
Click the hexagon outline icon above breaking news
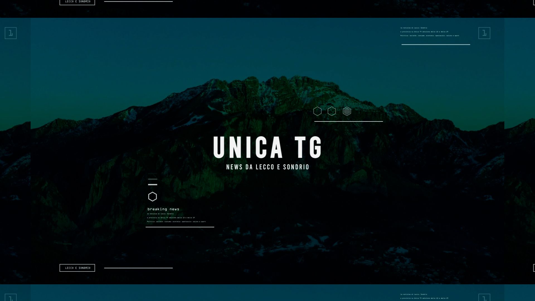[152, 196]
